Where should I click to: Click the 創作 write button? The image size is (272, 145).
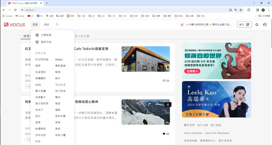(x=244, y=25)
